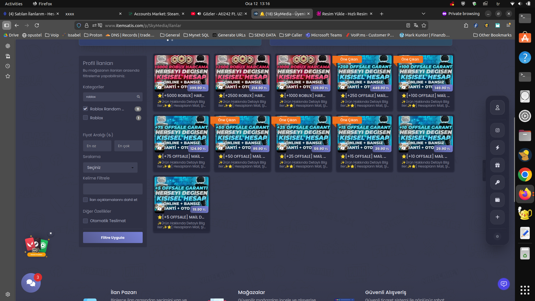Bookmark this page with the star icon
Viewport: 535px width, 301px height.
(424, 25)
